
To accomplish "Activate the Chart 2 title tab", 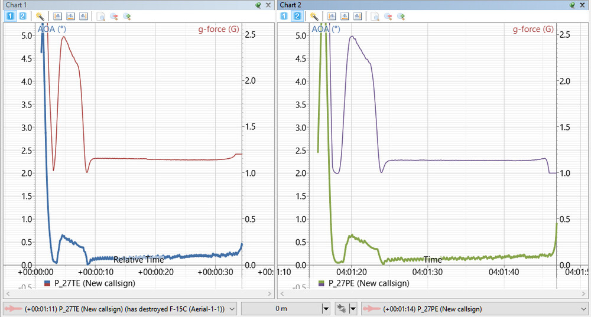I will [290, 5].
